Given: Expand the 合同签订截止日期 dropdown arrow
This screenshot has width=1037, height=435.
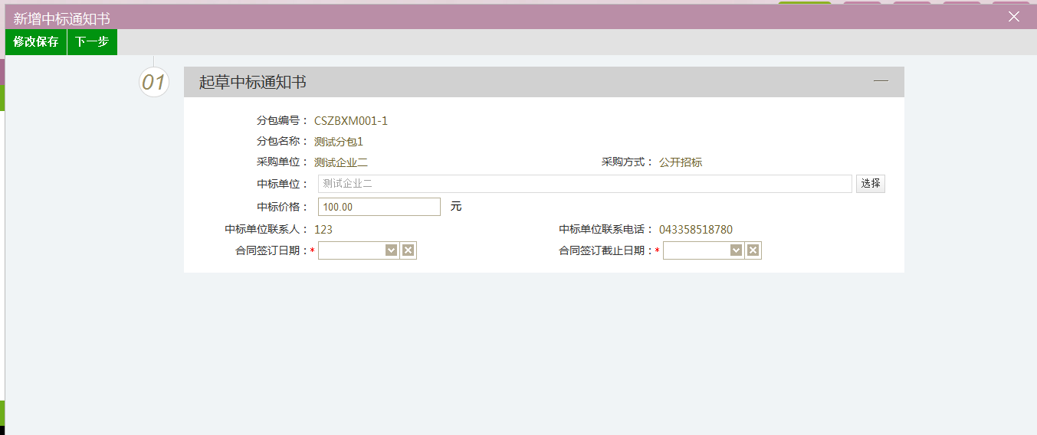Looking at the screenshot, I should pos(736,250).
